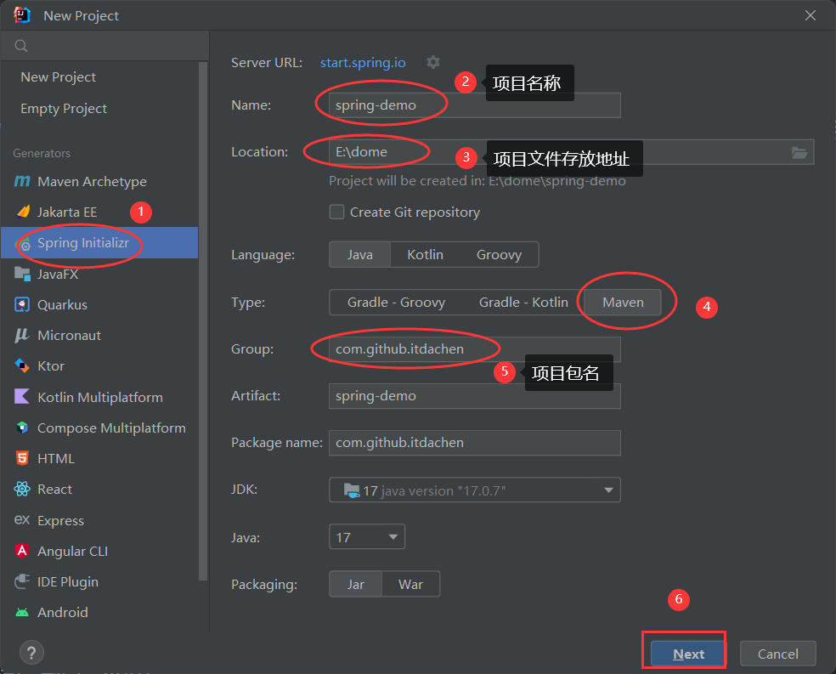Select the Jakarta EE generator icon
Viewport: 836px width, 674px height.
click(22, 212)
